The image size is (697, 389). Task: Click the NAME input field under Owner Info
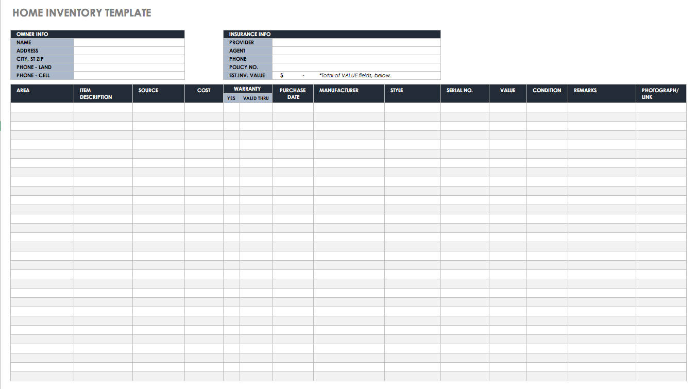click(129, 42)
